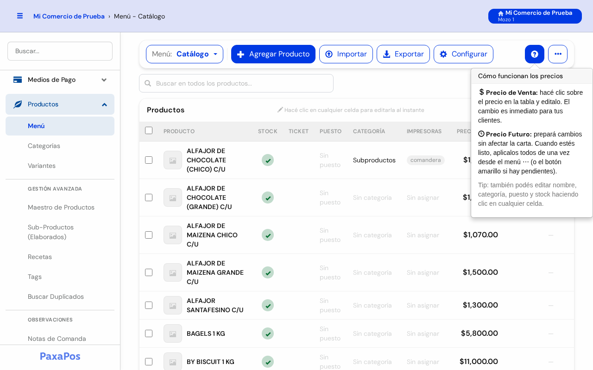Image resolution: width=593 pixels, height=370 pixels.
Task: Click stock check for ALFAJOR DE MAIZENA GRANDE
Action: pyautogui.click(x=268, y=272)
